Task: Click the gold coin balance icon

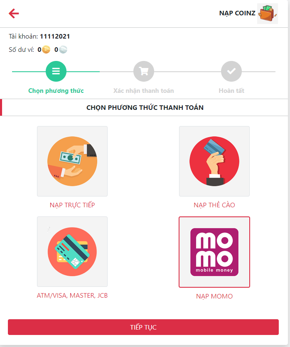Action: pyautogui.click(x=46, y=49)
